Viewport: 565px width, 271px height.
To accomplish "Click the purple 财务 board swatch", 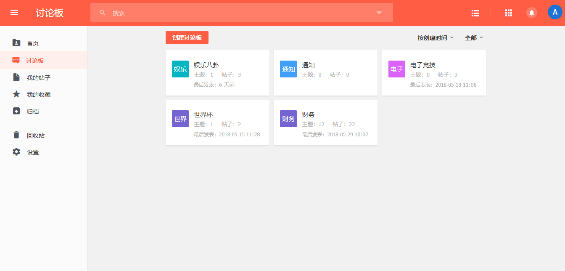I will [x=288, y=119].
